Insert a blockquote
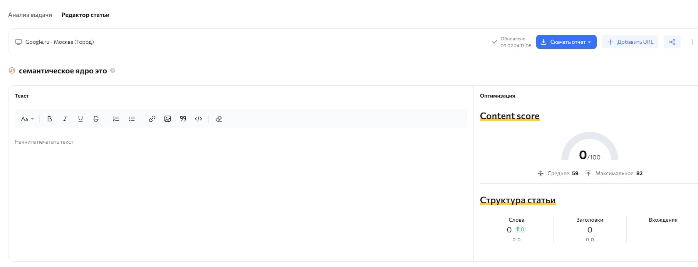The height and width of the screenshot is (267, 698). (183, 119)
